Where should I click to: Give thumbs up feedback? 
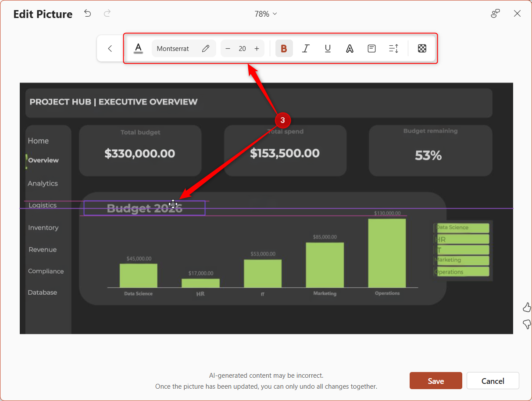coord(527,307)
